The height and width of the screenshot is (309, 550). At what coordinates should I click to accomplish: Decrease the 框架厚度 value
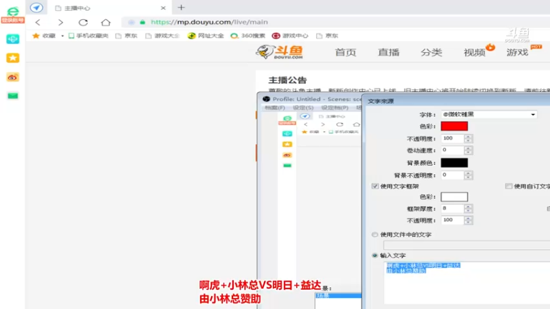468,211
